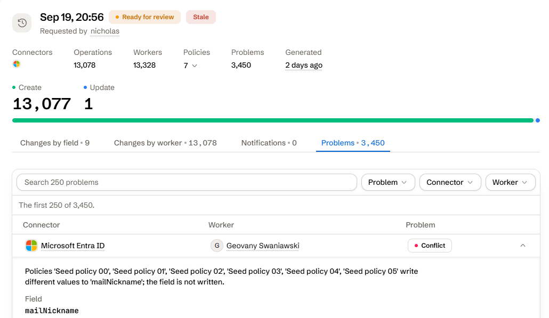Image resolution: width=549 pixels, height=318 pixels.
Task: Click the history clock icon
Action: [x=22, y=23]
